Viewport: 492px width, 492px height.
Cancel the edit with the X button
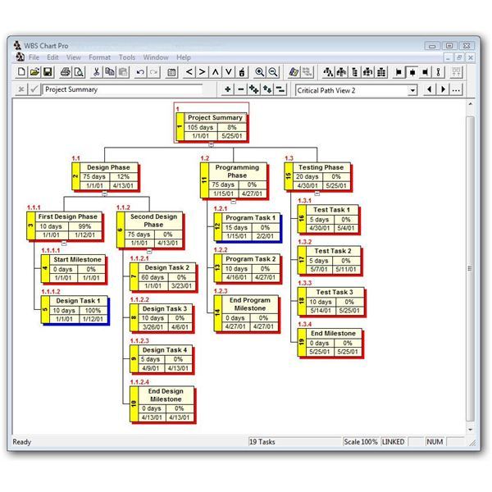[21, 89]
